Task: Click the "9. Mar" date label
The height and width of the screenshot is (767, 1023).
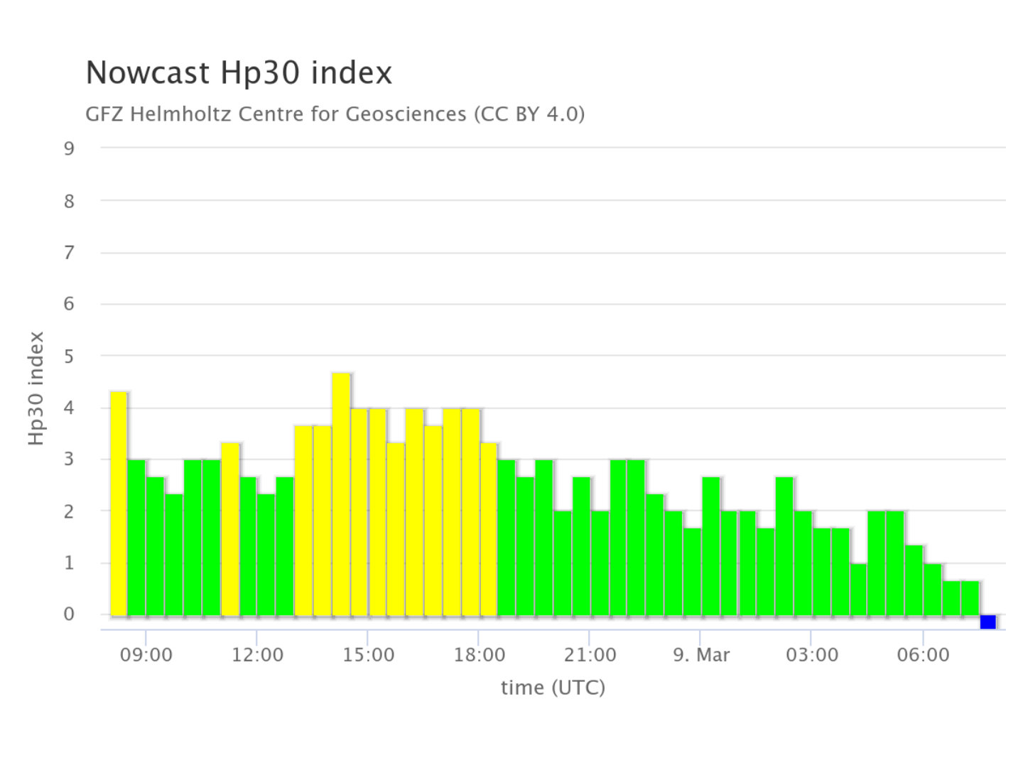Action: tap(700, 655)
